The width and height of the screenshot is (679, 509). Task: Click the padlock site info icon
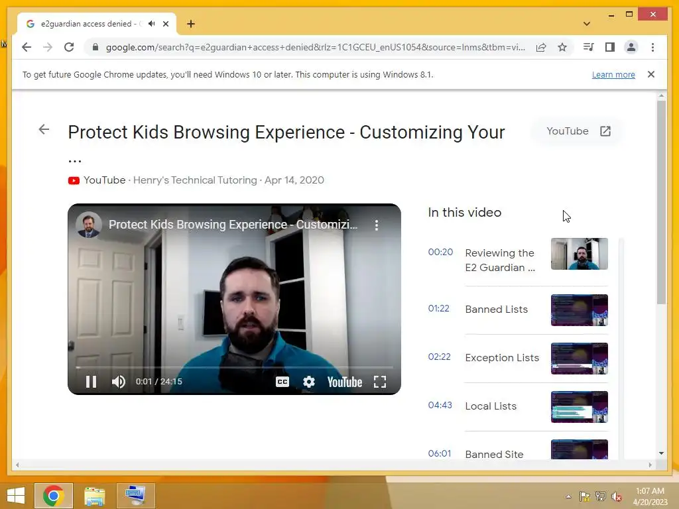[x=95, y=47]
